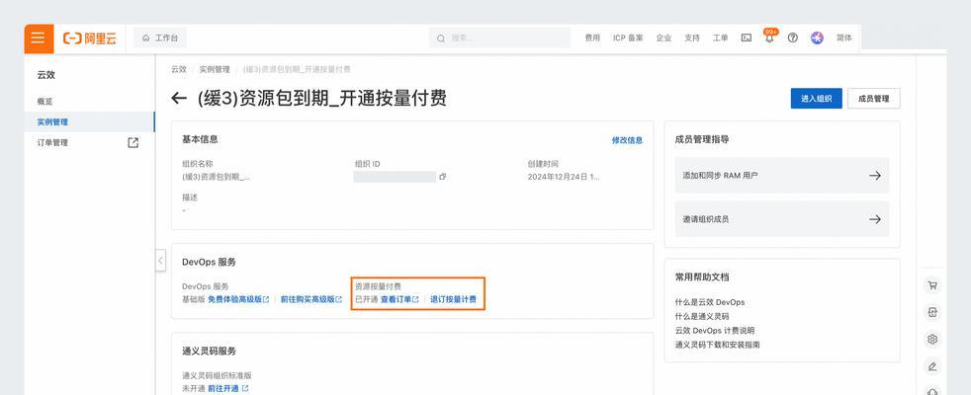Click 免费体验高级版 link

click(x=238, y=299)
